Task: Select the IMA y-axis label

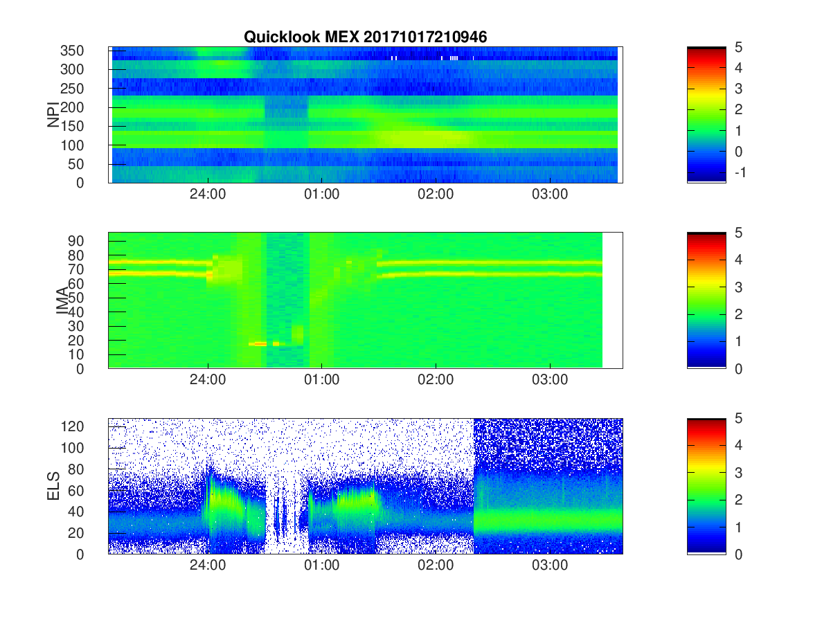Action: tap(62, 300)
